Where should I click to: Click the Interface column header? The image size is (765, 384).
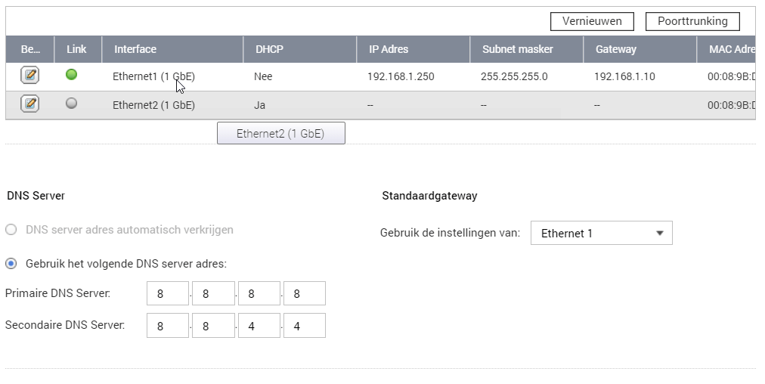click(135, 49)
